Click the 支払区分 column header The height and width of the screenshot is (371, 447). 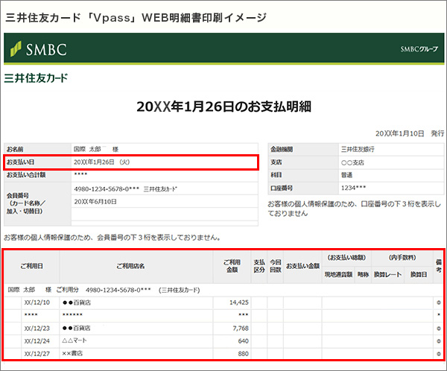point(259,266)
